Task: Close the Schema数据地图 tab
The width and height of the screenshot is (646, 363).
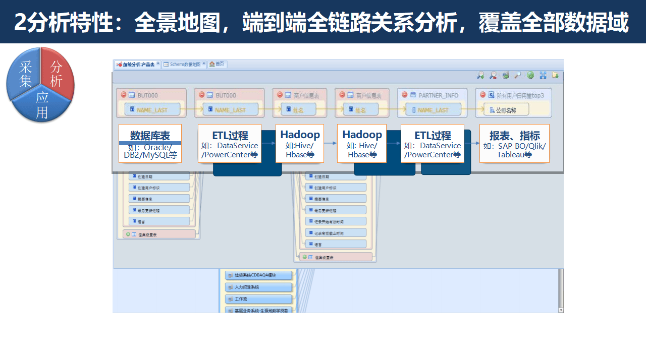Action: point(204,64)
